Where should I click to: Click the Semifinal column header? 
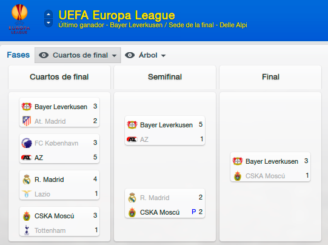click(x=165, y=77)
